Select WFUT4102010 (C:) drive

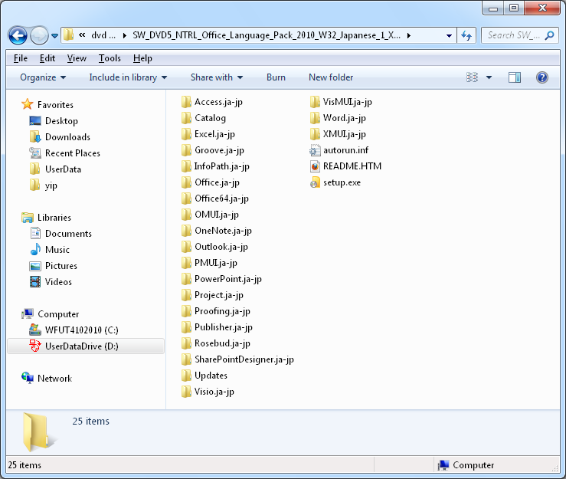(x=74, y=330)
